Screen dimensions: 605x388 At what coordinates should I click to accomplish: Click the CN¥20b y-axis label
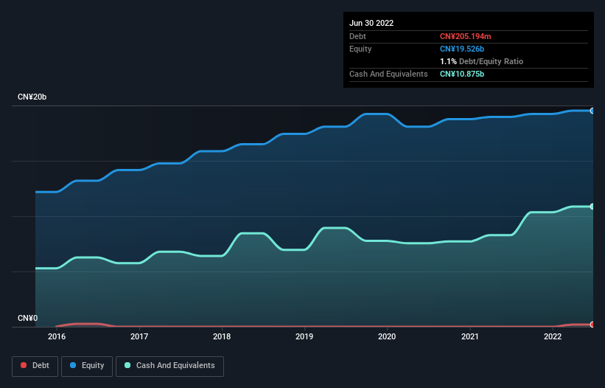[x=32, y=97]
